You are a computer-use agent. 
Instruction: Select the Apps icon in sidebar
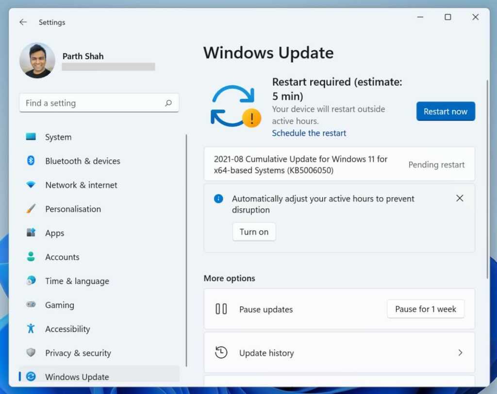pos(31,233)
